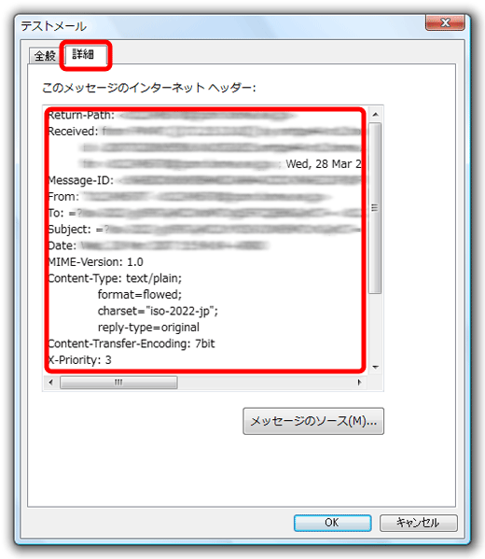Viewport: 485px width, 559px height.
Task: Click the X-Priority: 3 line
Action: point(80,360)
